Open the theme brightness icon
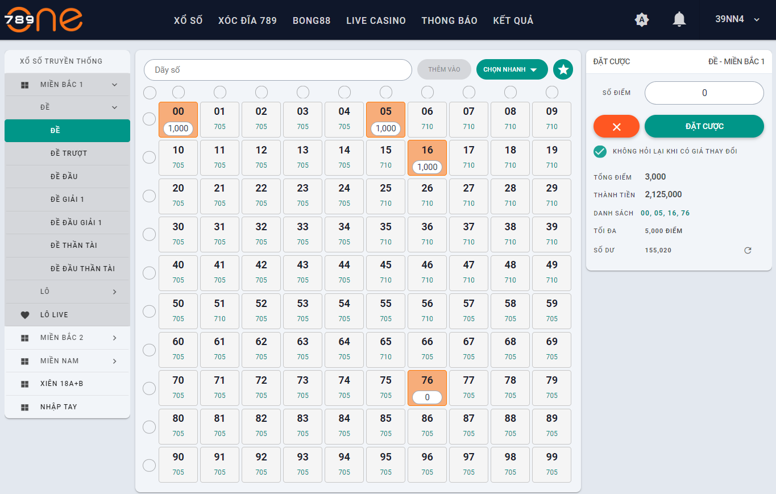 pyautogui.click(x=642, y=20)
